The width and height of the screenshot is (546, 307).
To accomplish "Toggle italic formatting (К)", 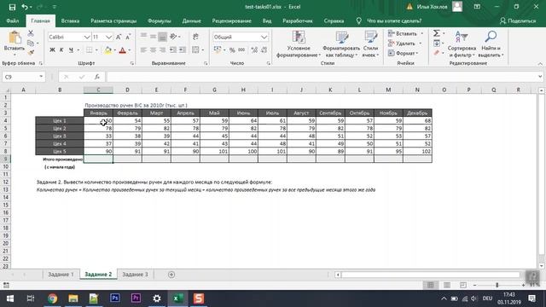I will (x=61, y=50).
